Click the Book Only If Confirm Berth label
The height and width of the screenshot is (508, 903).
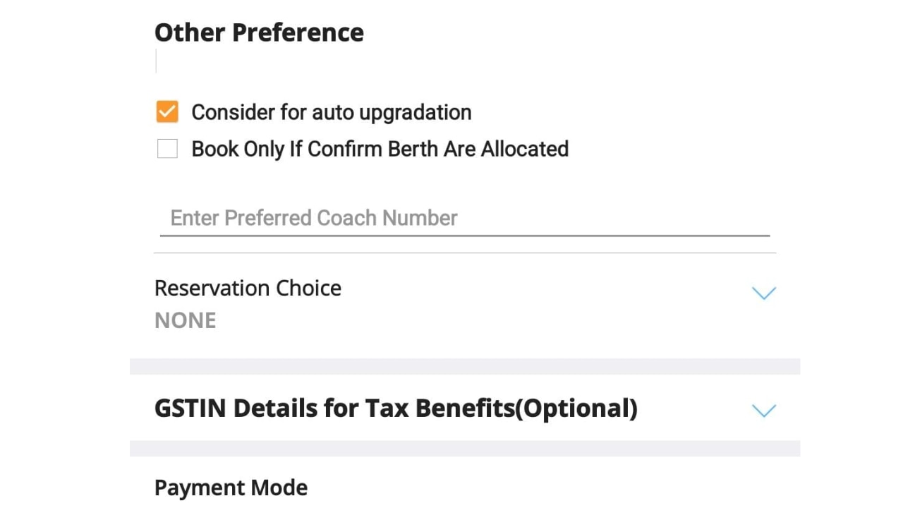pos(380,148)
